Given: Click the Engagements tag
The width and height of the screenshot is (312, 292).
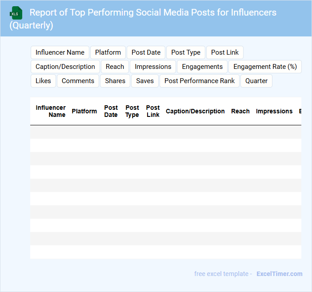Looking at the screenshot, I should pos(202,67).
